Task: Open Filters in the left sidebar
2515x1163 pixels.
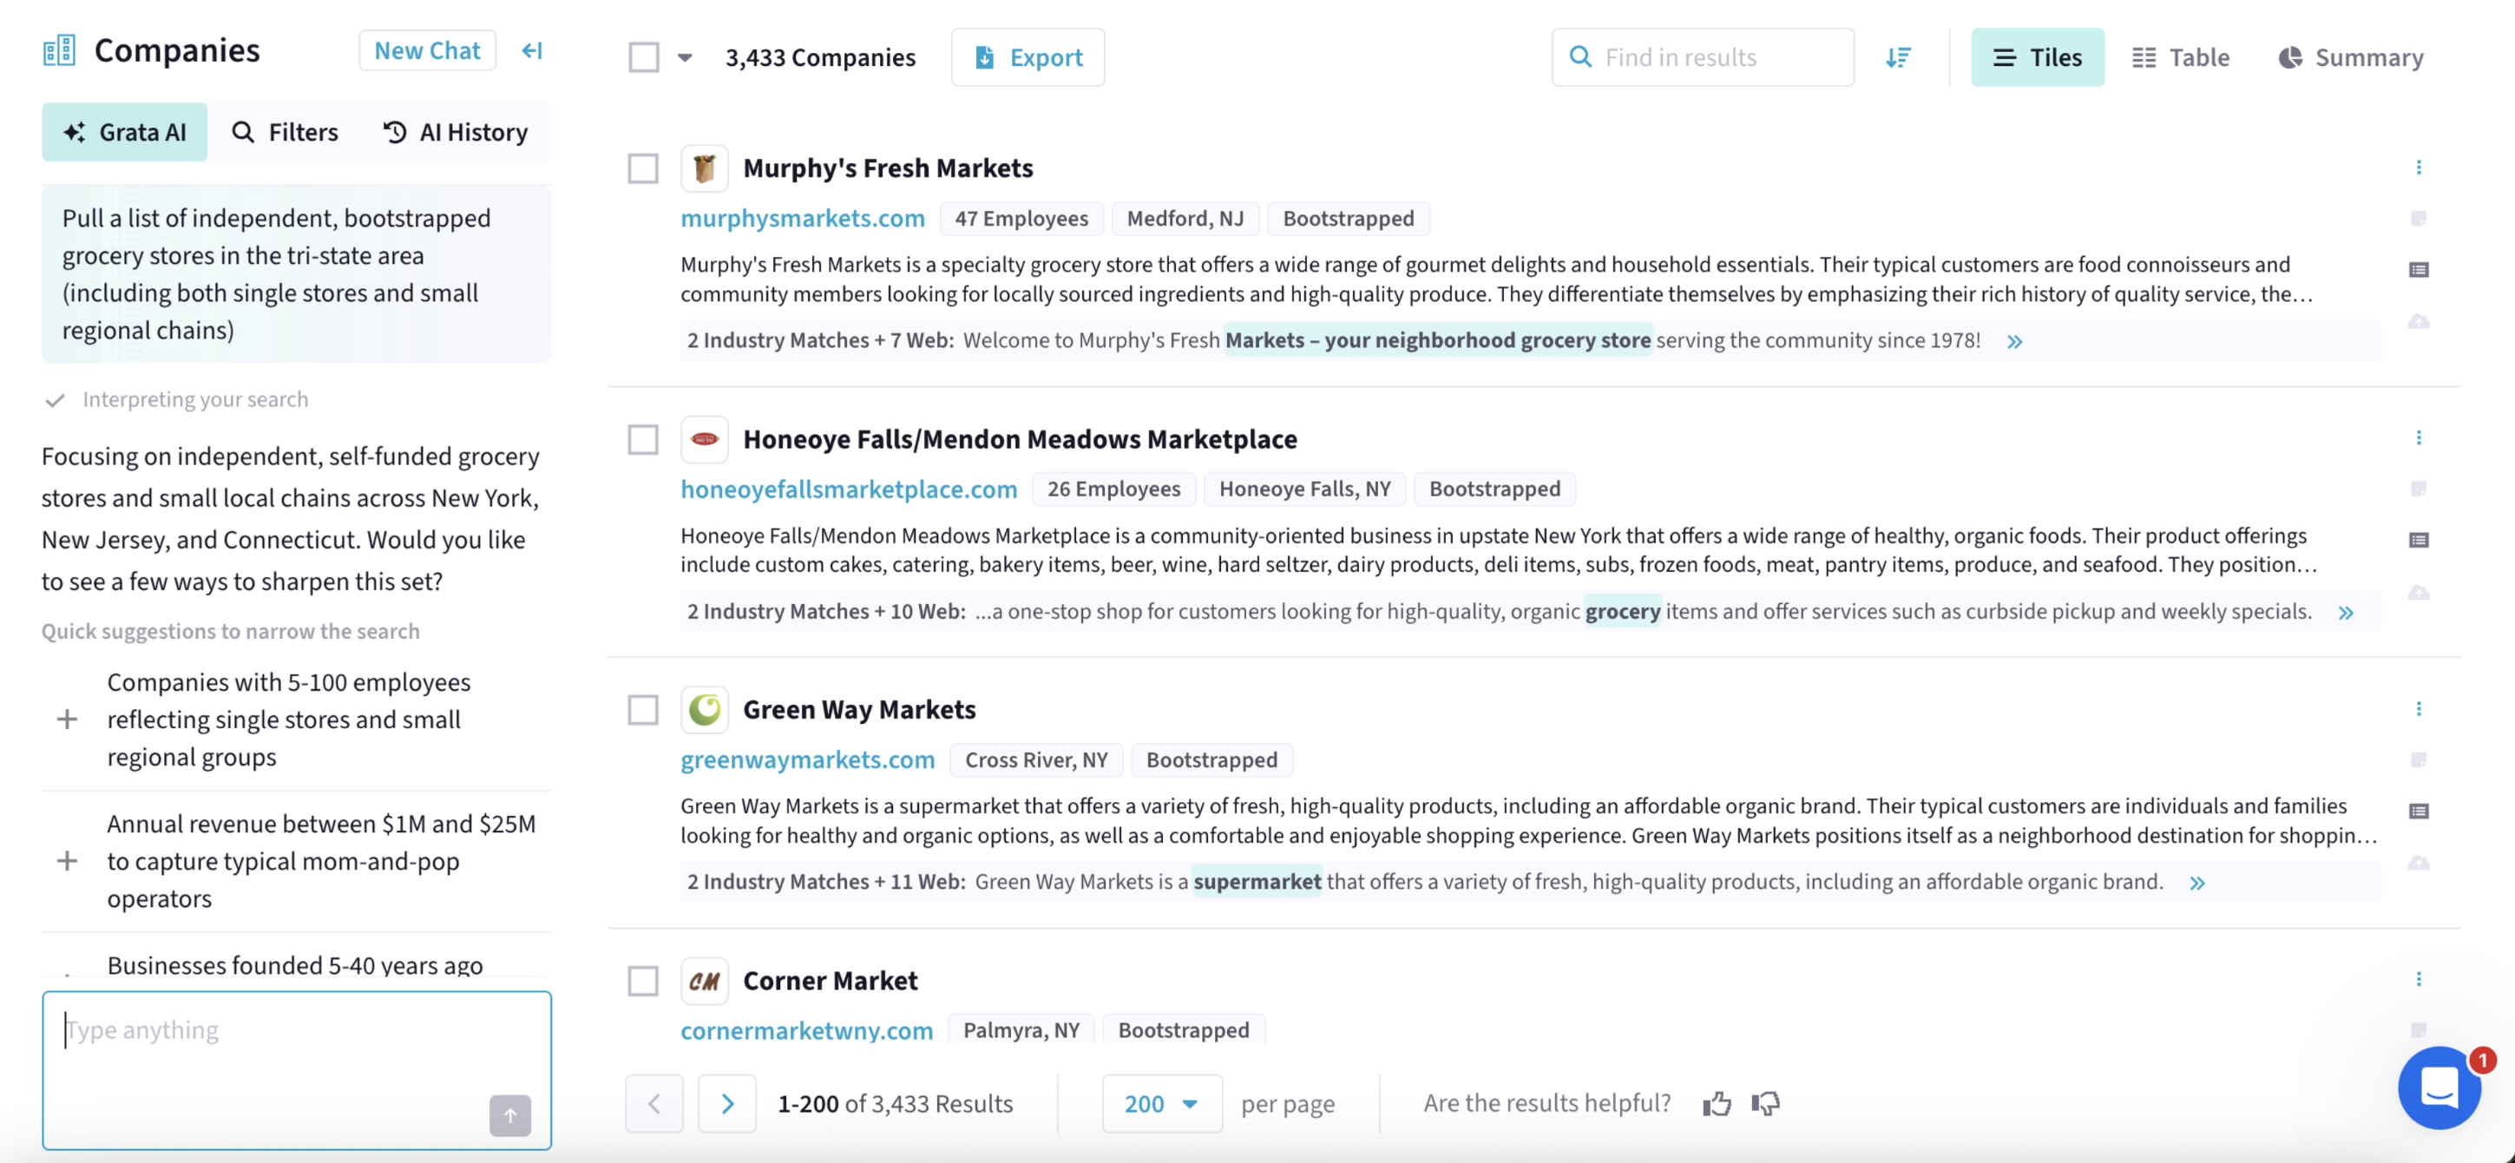Action: [x=285, y=132]
